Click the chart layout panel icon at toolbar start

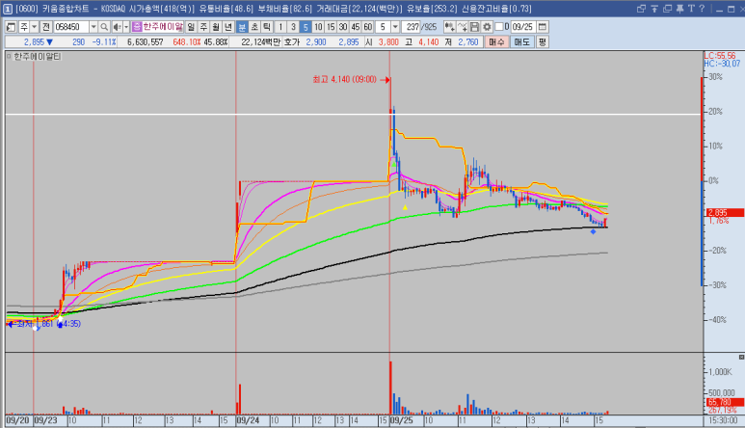pyautogui.click(x=11, y=27)
